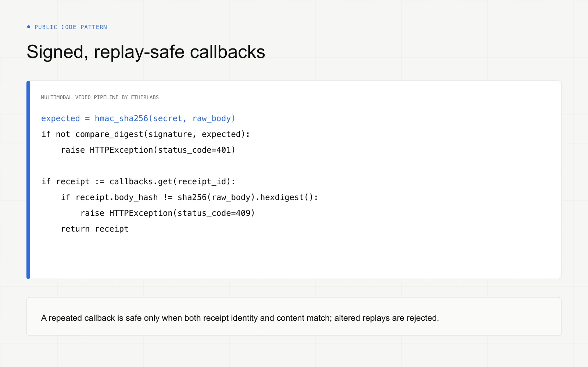Click the line 'raise HTTPException(status_code=409)'
Screen dimensions: 588x367
click(x=168, y=213)
